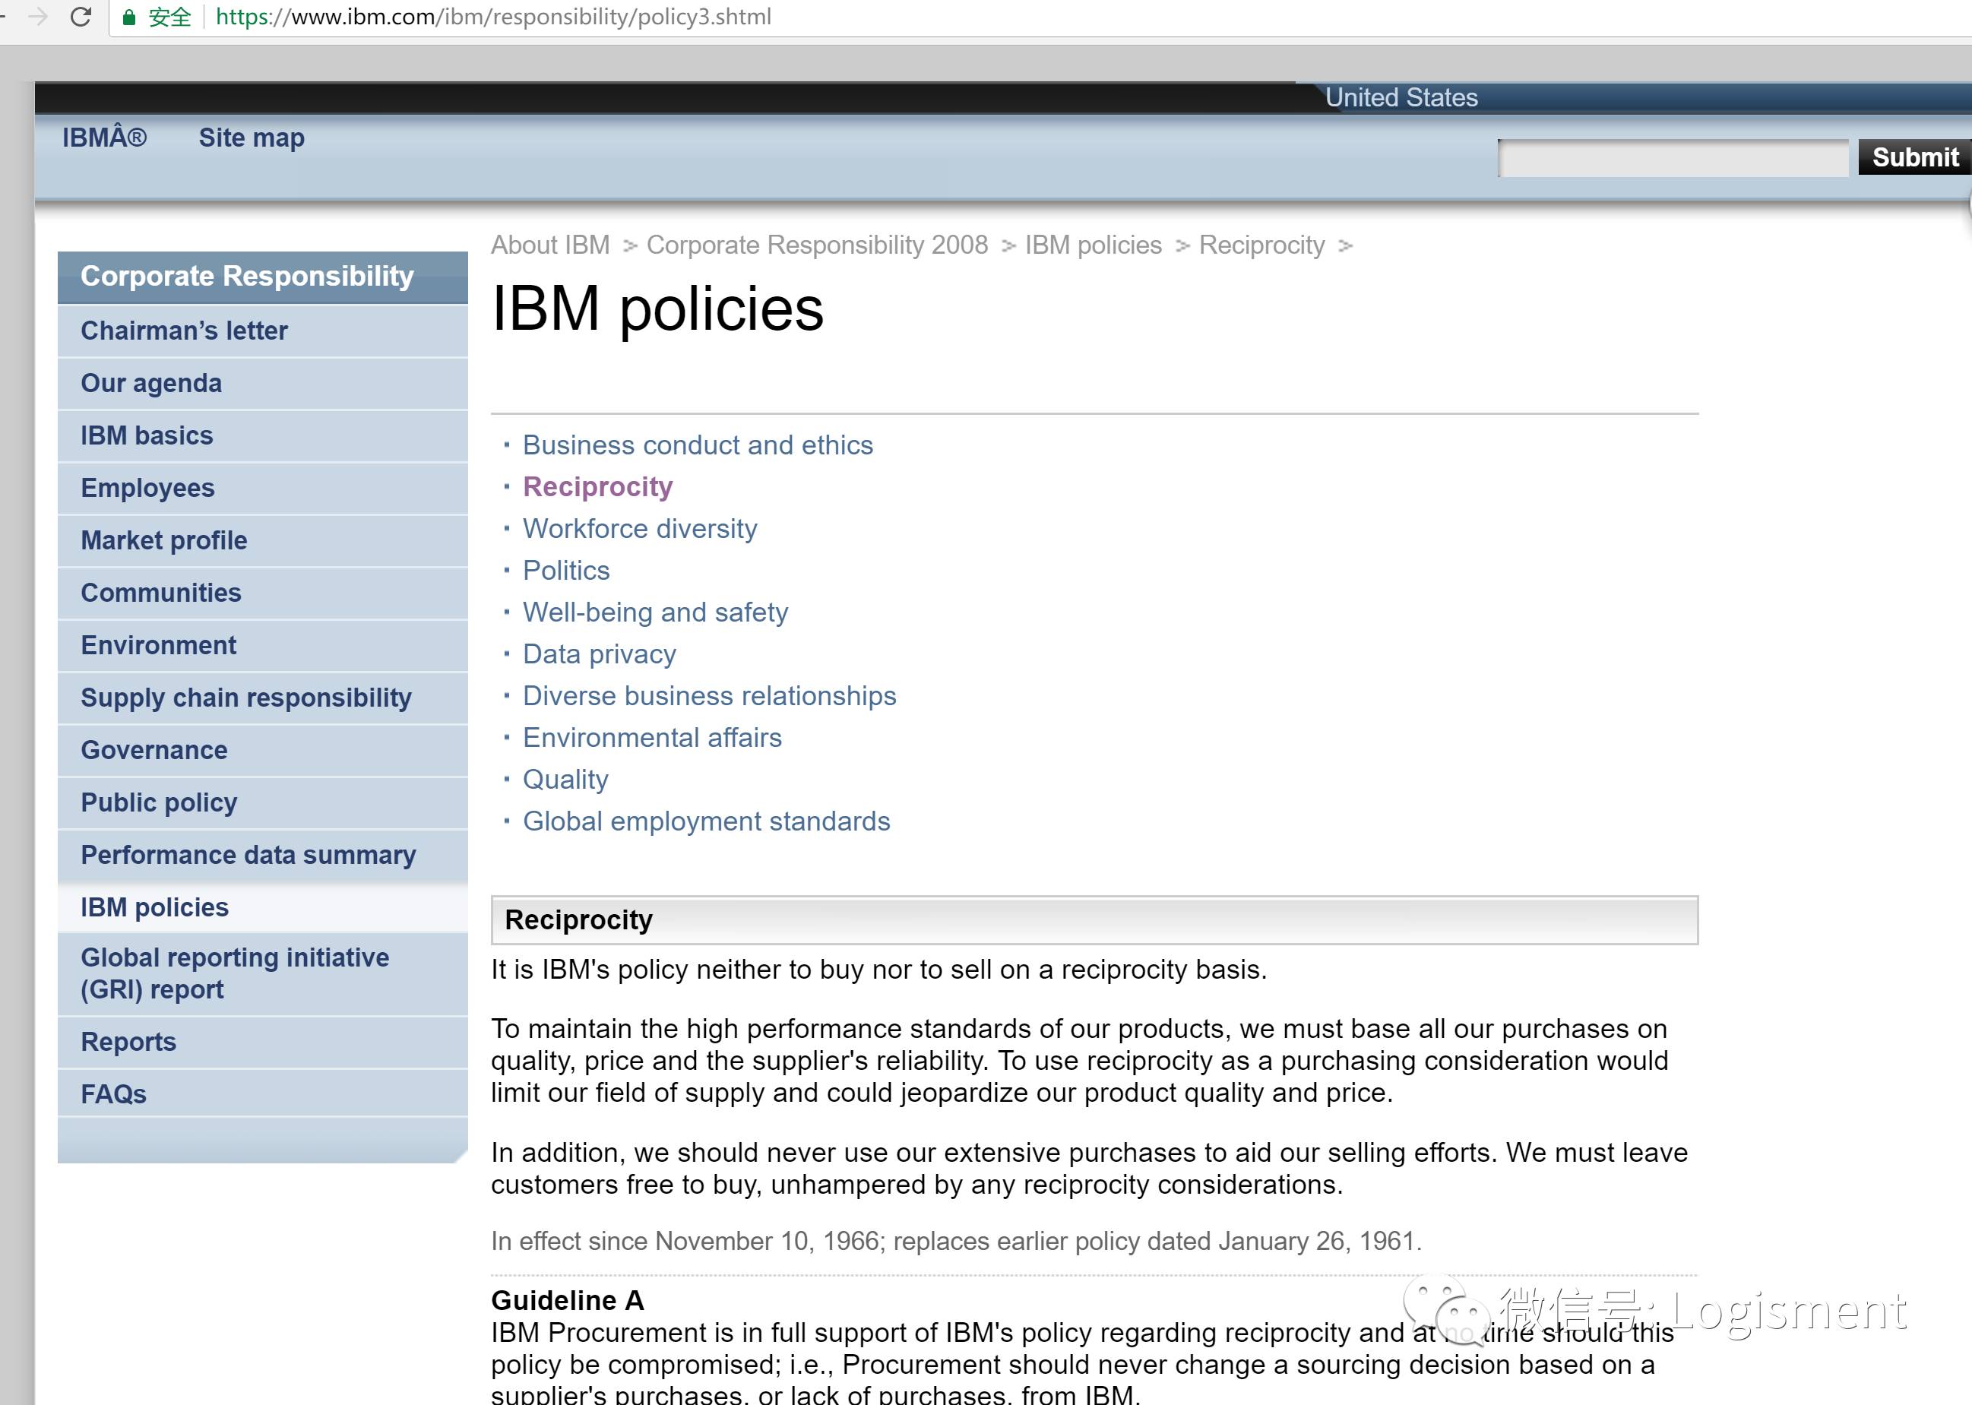Open Environmental affairs policy link
This screenshot has width=1972, height=1405.
click(651, 737)
